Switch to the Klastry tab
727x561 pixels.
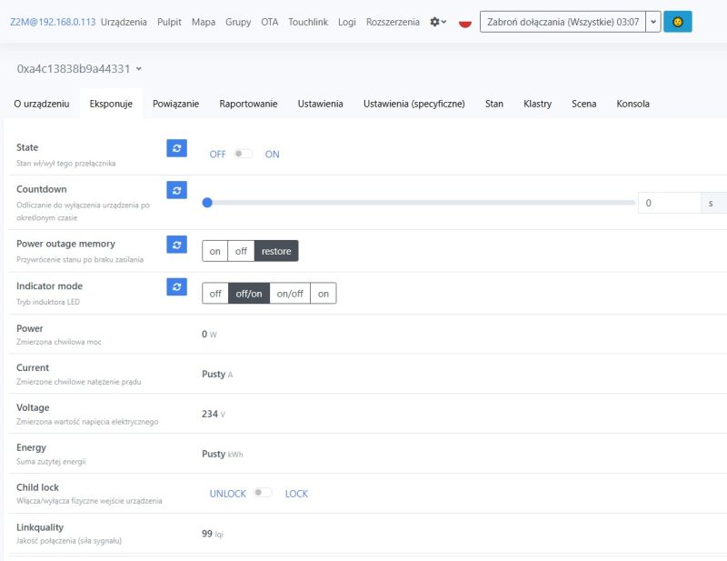(x=538, y=104)
